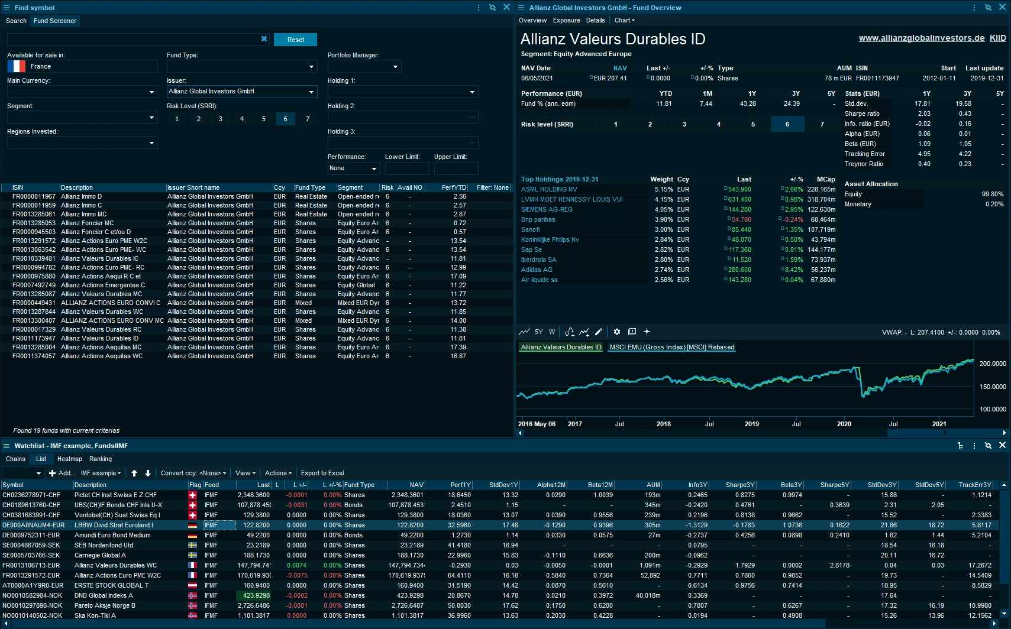Select SRRI risk level 7 in screener
The height and width of the screenshot is (629, 1011).
pyautogui.click(x=308, y=119)
